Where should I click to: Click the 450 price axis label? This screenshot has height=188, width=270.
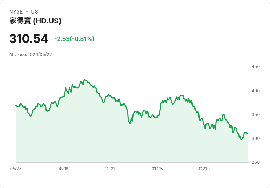click(256, 67)
